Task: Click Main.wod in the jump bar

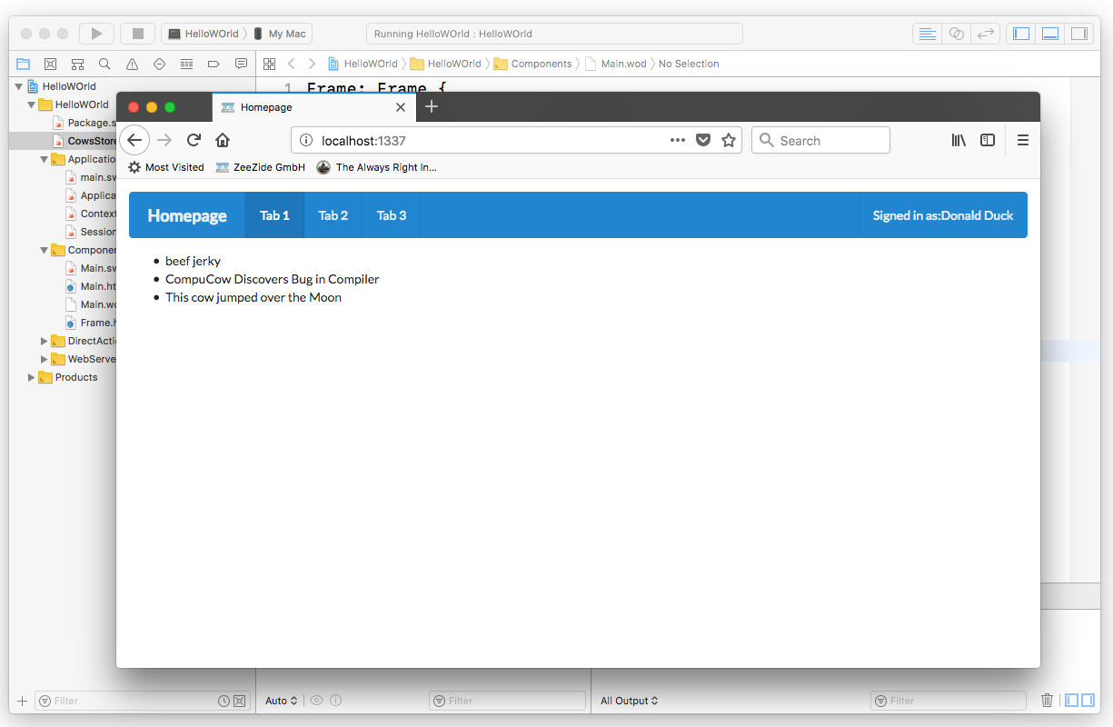Action: 616,64
